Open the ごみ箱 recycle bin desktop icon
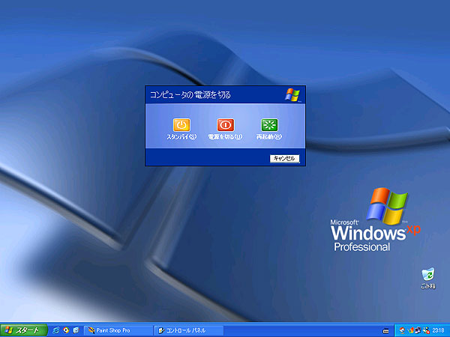450x337 pixels. [428, 279]
